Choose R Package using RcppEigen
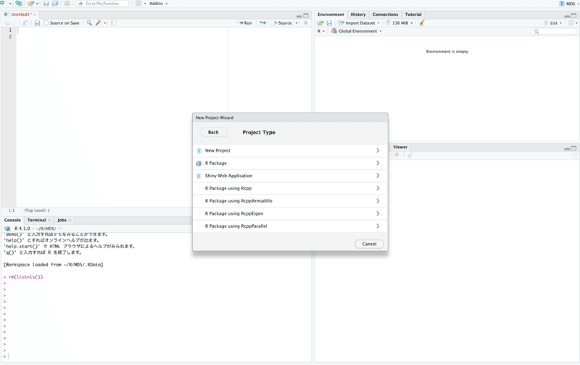The width and height of the screenshot is (580, 365). tap(290, 213)
